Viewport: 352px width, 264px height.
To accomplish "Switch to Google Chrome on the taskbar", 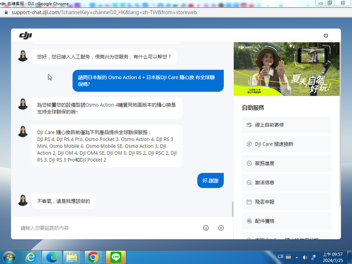I will click(x=93, y=257).
